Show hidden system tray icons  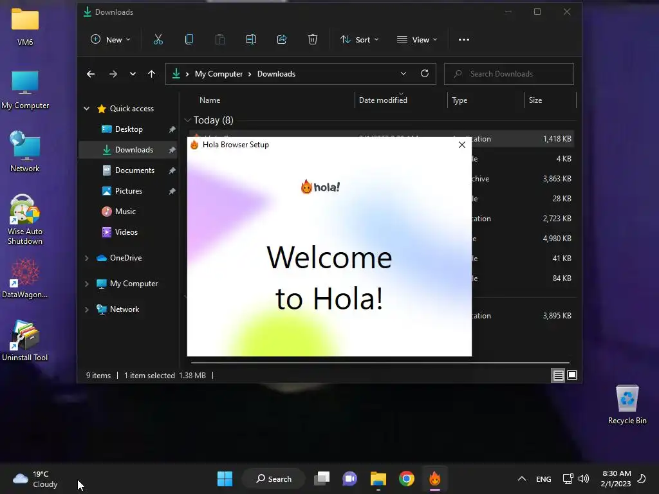click(x=521, y=479)
